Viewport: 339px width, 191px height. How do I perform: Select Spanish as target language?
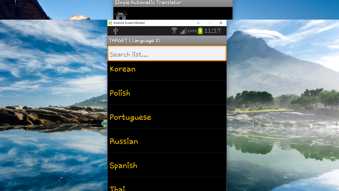click(x=167, y=165)
